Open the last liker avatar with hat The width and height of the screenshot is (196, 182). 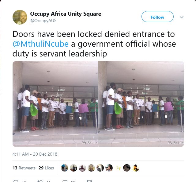point(136,168)
